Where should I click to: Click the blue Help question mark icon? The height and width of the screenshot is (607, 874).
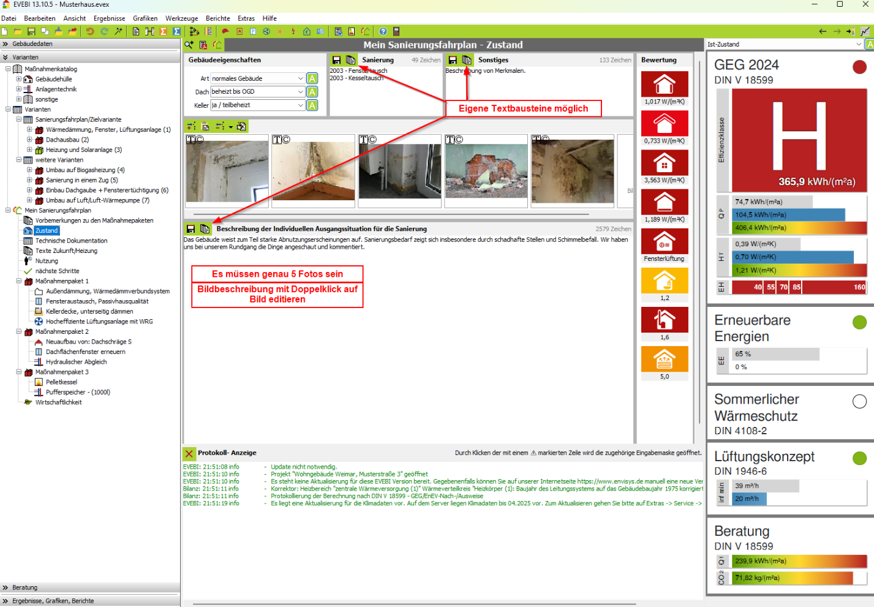[x=383, y=31]
